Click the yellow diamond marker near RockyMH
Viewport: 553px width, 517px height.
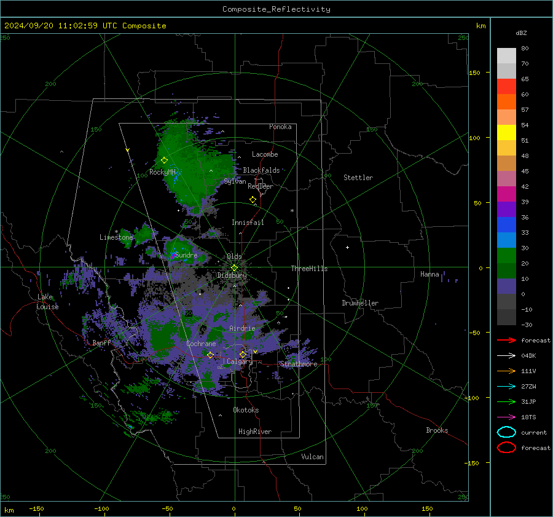click(164, 160)
